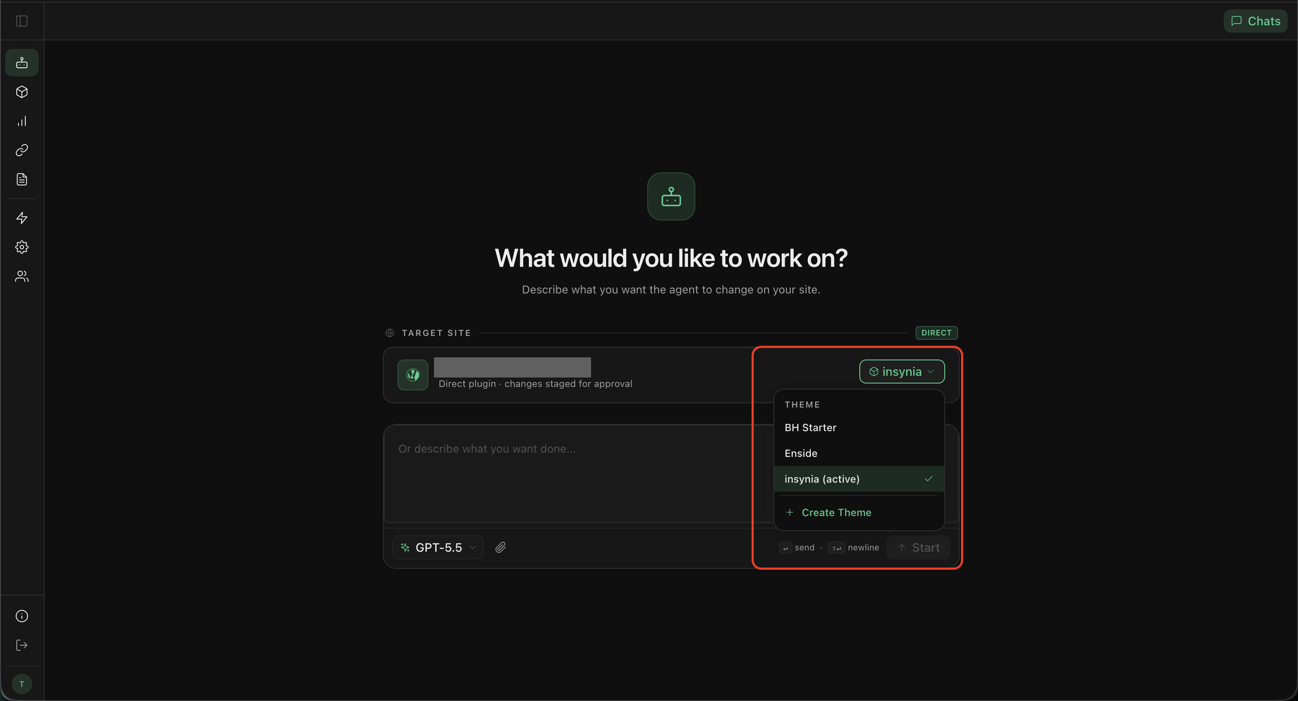Click the newline shortcut hint

[853, 547]
